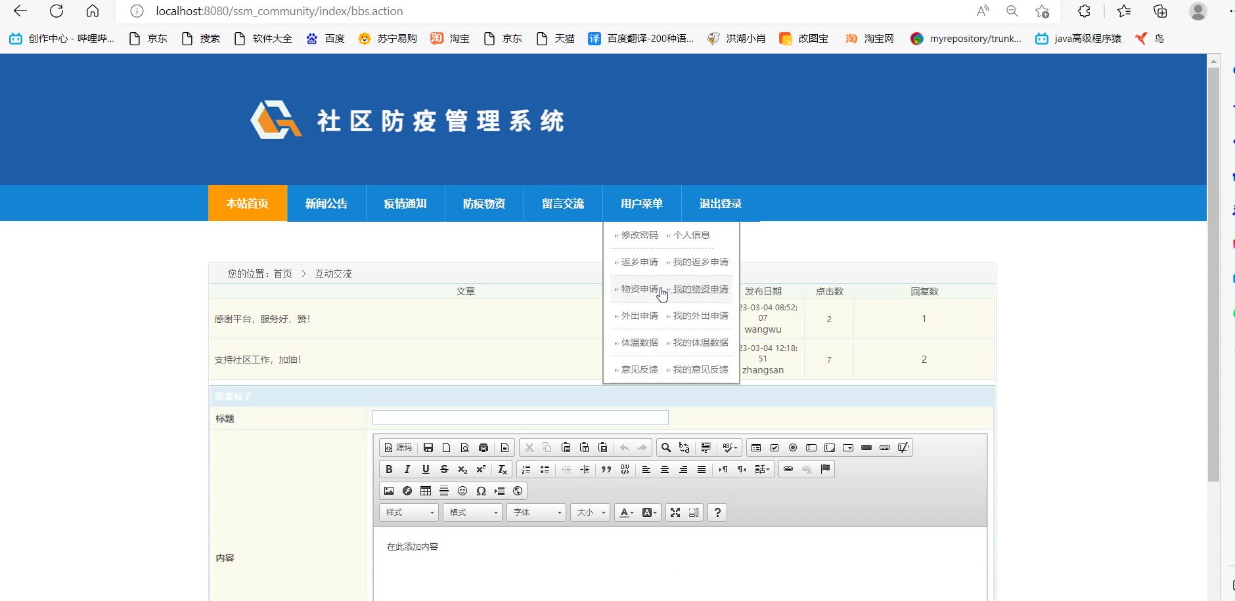Open the 大小 font size dropdown

pos(591,512)
